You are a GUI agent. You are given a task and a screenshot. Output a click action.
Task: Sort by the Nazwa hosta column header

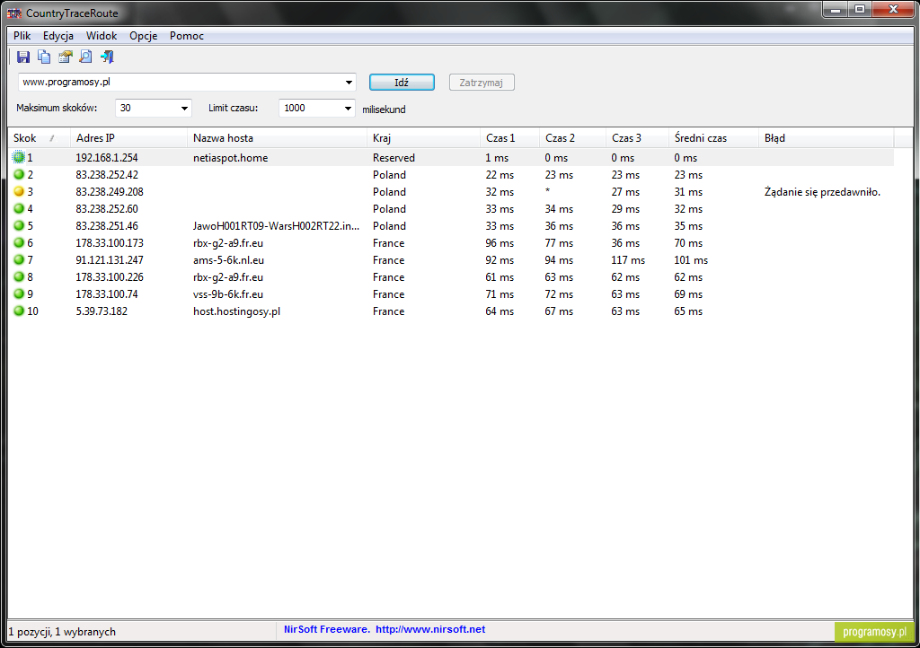click(x=277, y=138)
